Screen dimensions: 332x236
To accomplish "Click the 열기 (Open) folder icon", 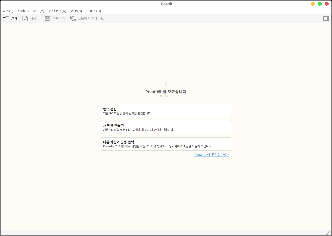I will click(x=6, y=19).
